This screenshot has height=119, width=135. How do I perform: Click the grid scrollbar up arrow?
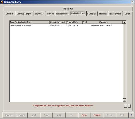[x=124, y=22]
